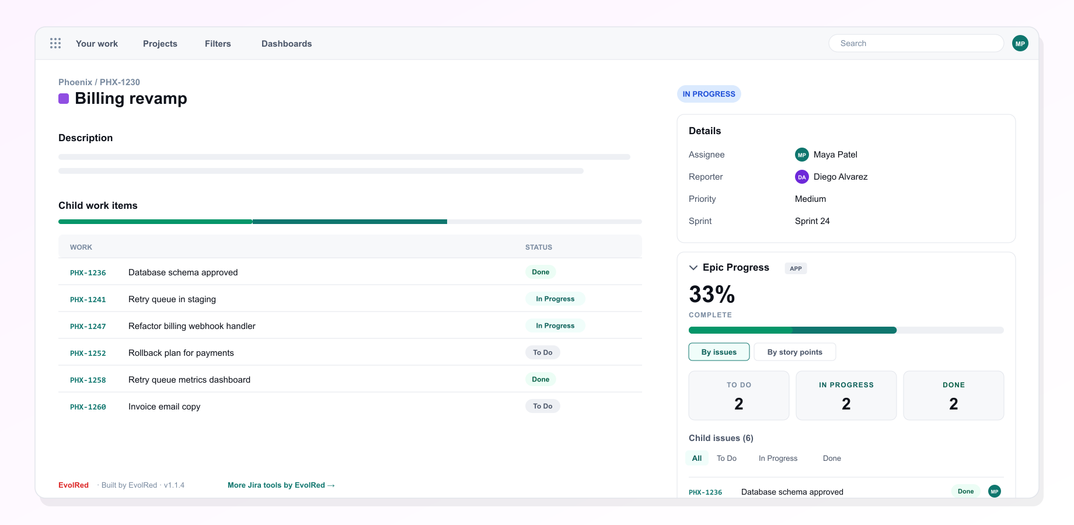Open the Projects menu
Image resolution: width=1074 pixels, height=525 pixels.
160,44
